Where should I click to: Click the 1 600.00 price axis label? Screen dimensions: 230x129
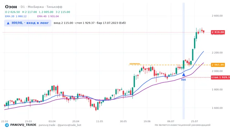(217, 108)
